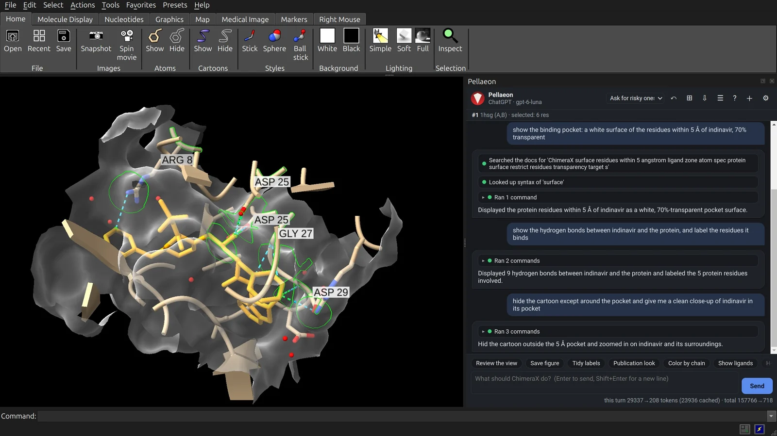Click the lightning bolt status bar icon
The width and height of the screenshot is (777, 436).
pyautogui.click(x=760, y=429)
